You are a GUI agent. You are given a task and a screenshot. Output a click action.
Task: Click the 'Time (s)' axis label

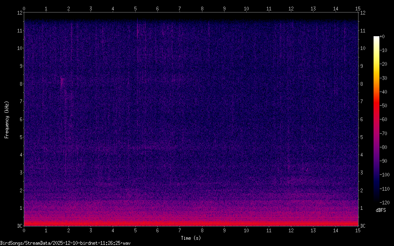click(191, 238)
